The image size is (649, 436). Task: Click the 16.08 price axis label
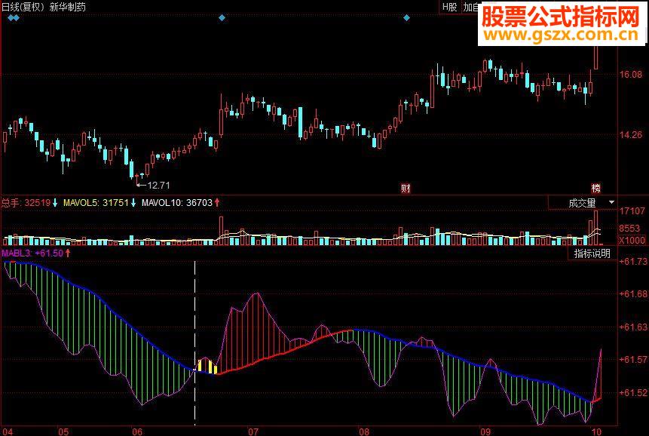631,75
